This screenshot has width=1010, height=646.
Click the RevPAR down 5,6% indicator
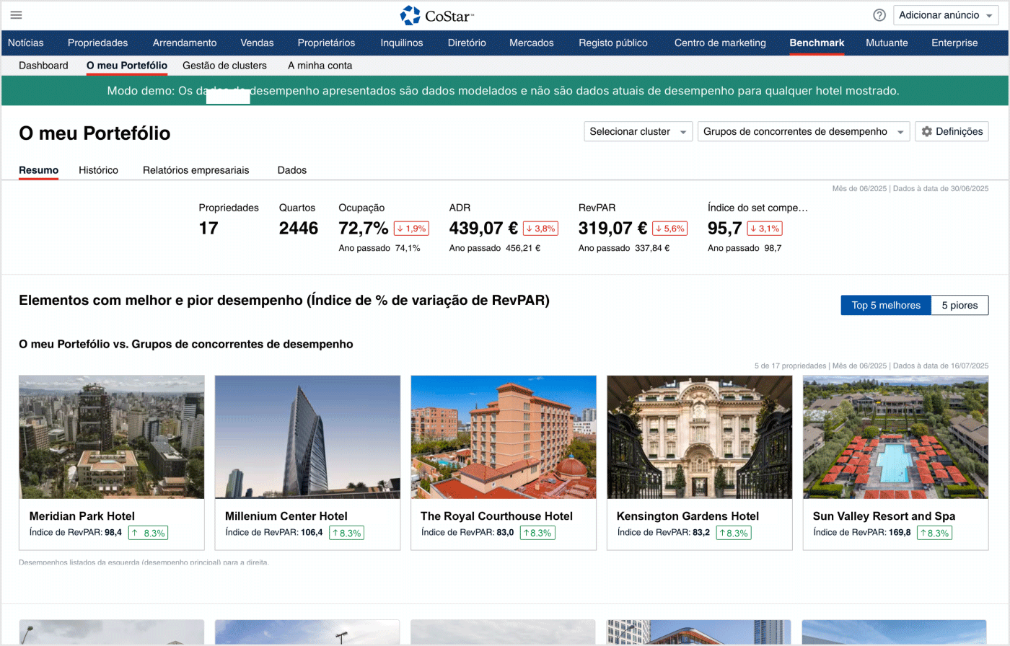pyautogui.click(x=669, y=229)
